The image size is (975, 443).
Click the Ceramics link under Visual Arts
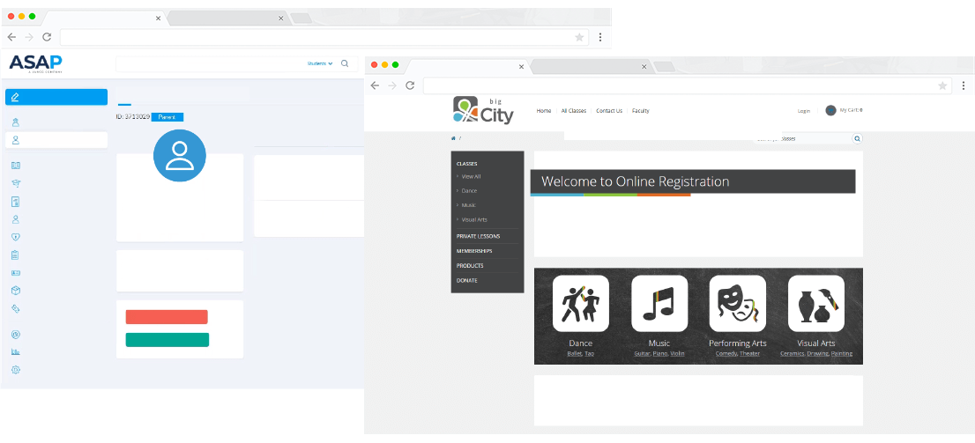(793, 353)
